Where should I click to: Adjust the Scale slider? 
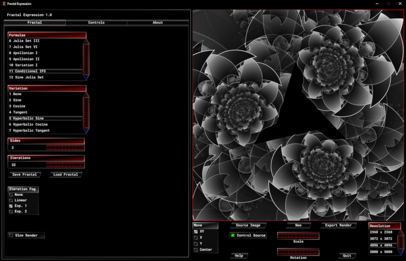pyautogui.click(x=298, y=236)
